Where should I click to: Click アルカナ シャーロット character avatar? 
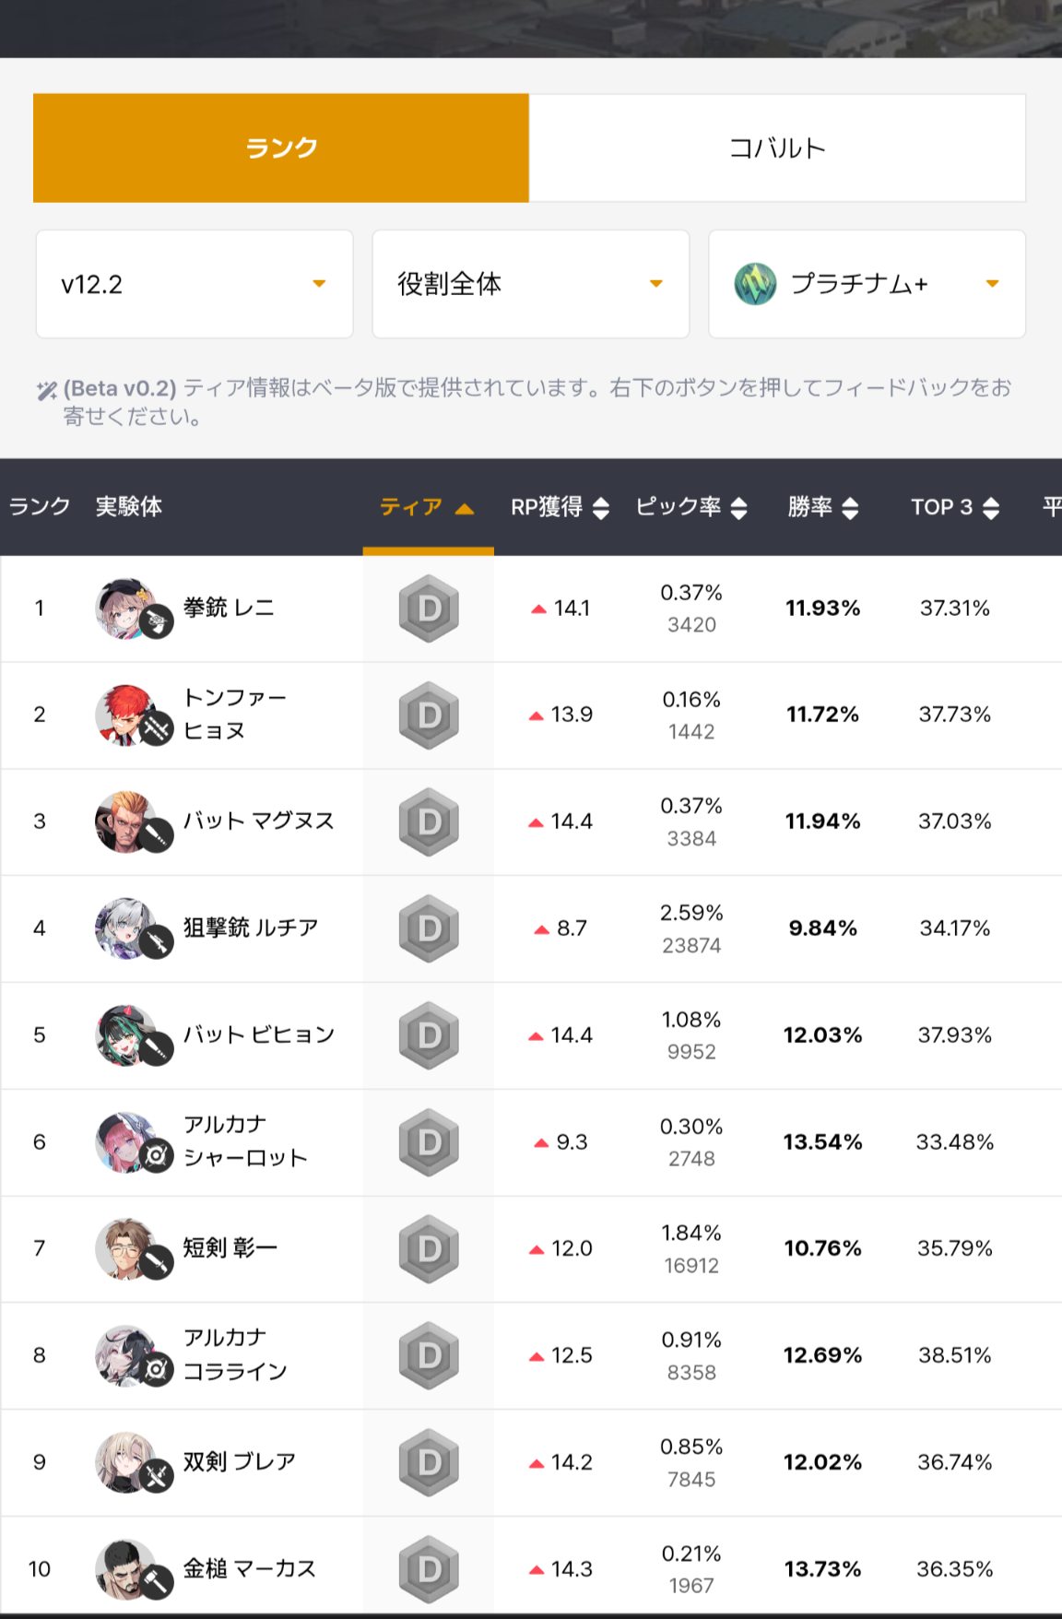126,1142
